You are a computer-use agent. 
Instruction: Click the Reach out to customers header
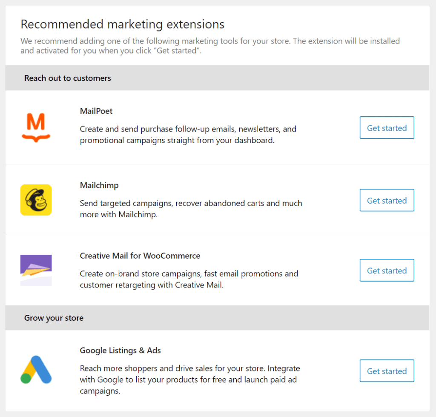pos(68,78)
